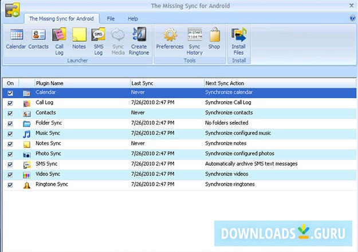
Task: Disable the Ringtone Sync checkbox
Action: pos(10,185)
